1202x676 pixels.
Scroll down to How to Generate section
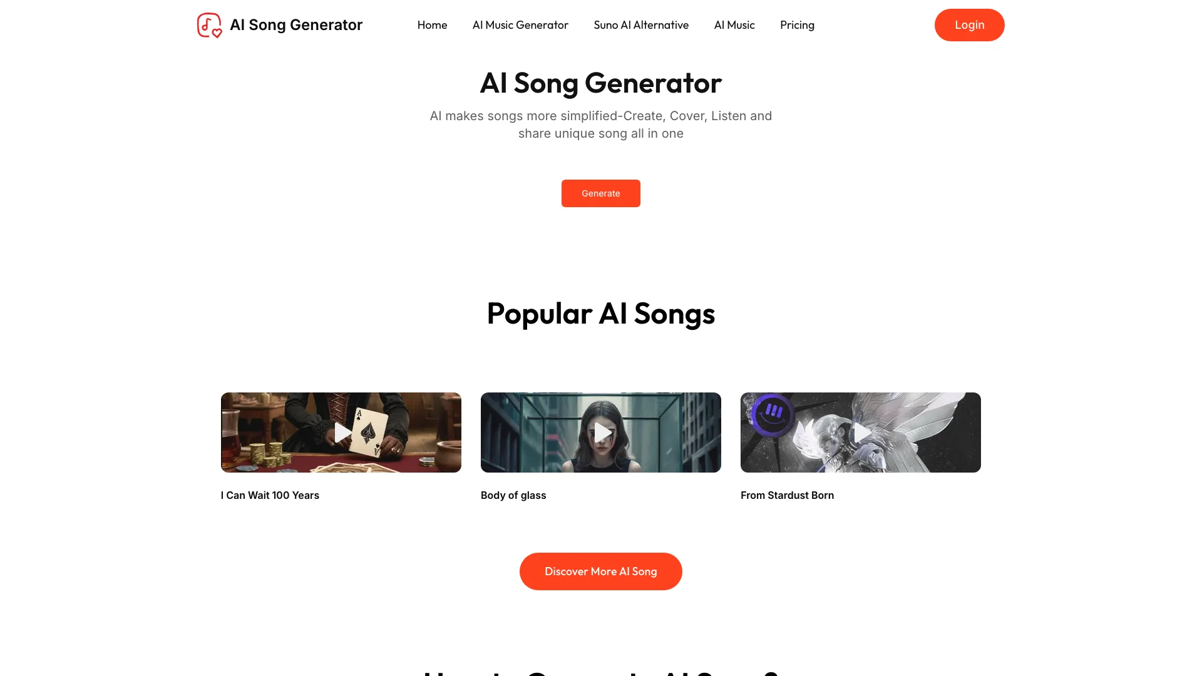601,673
